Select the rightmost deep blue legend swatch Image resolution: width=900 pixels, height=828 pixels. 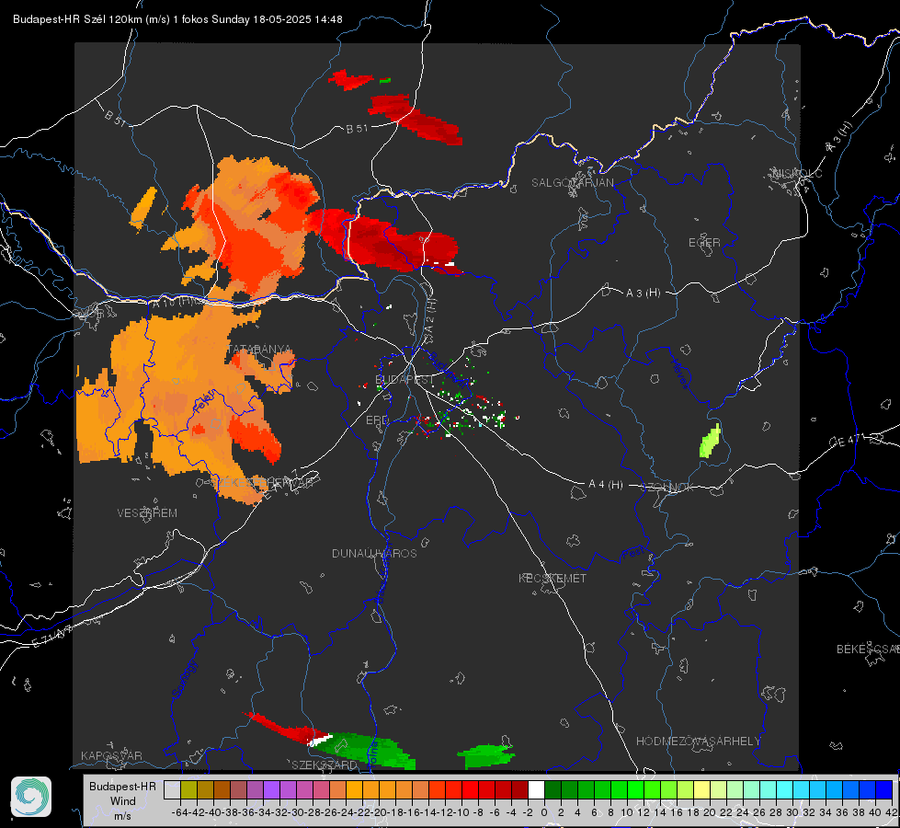(884, 789)
